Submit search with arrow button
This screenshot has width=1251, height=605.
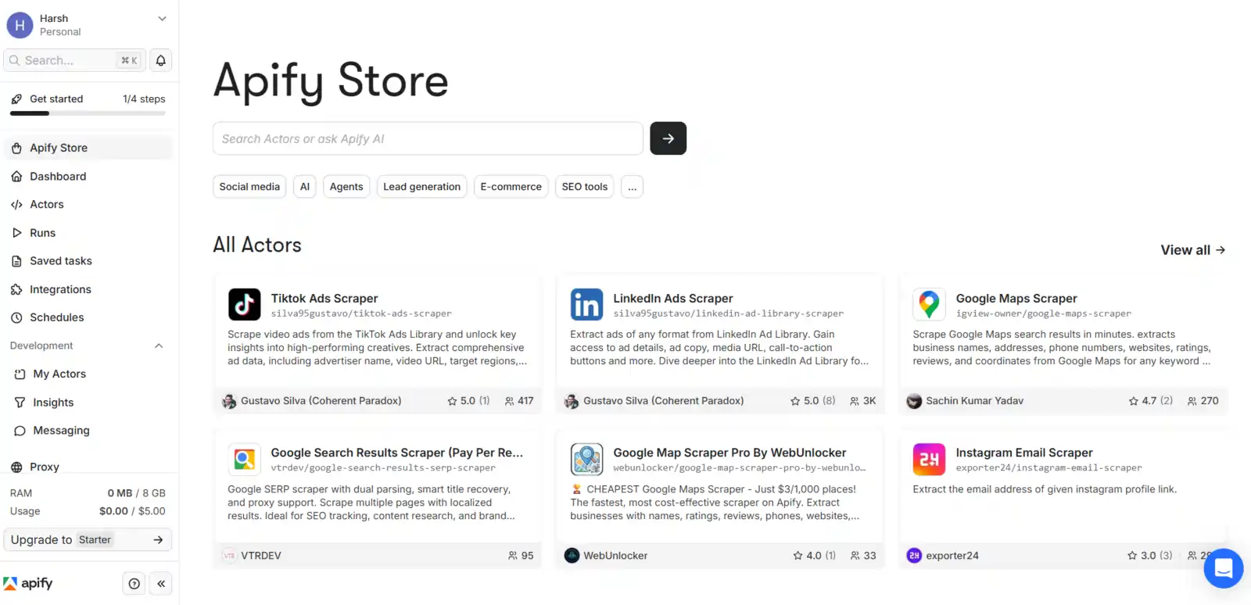(x=668, y=138)
